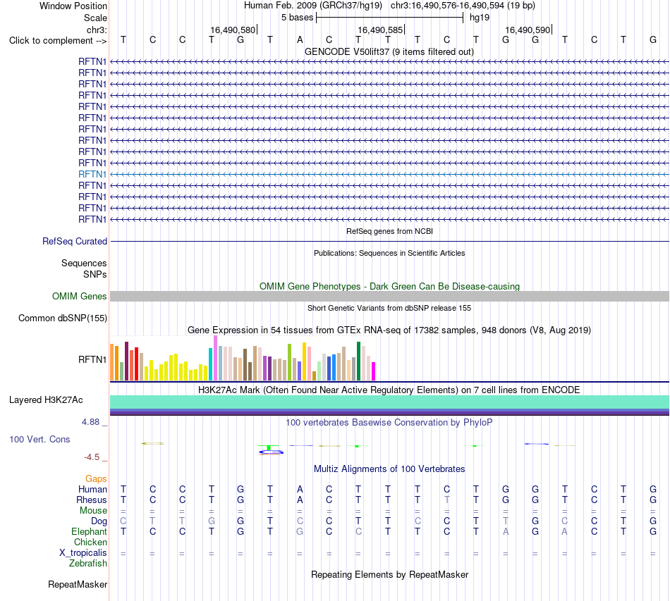The width and height of the screenshot is (670, 601).
Task: Select the Chicken alignment row label
Action: click(x=90, y=542)
